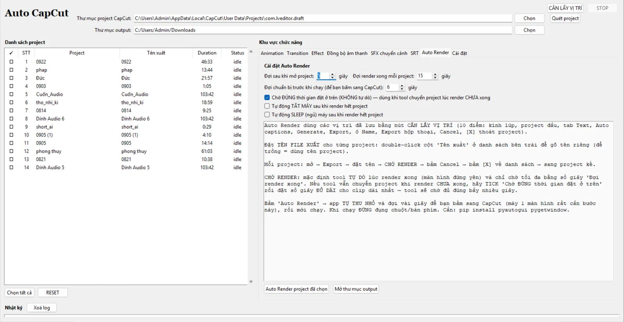Image resolution: width=624 pixels, height=322 pixels.
Task: Select the short_ai project name
Action: [44, 127]
